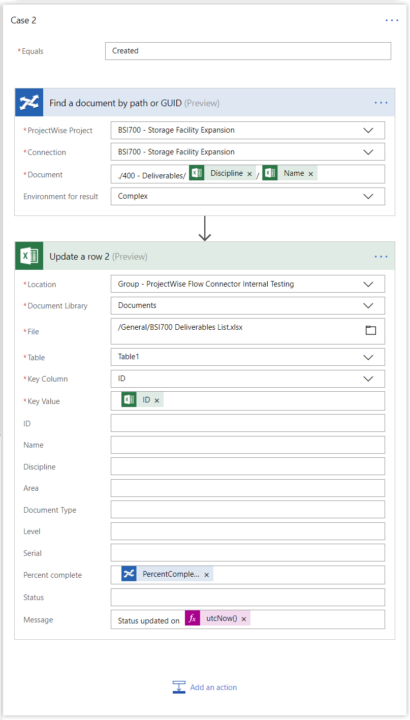Expand the Location dropdown
The width and height of the screenshot is (410, 720).
coord(368,285)
